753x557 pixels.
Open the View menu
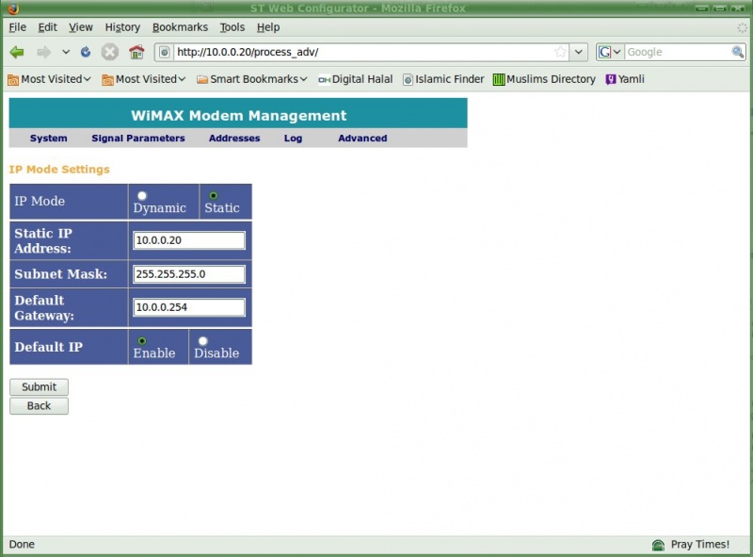click(x=81, y=27)
